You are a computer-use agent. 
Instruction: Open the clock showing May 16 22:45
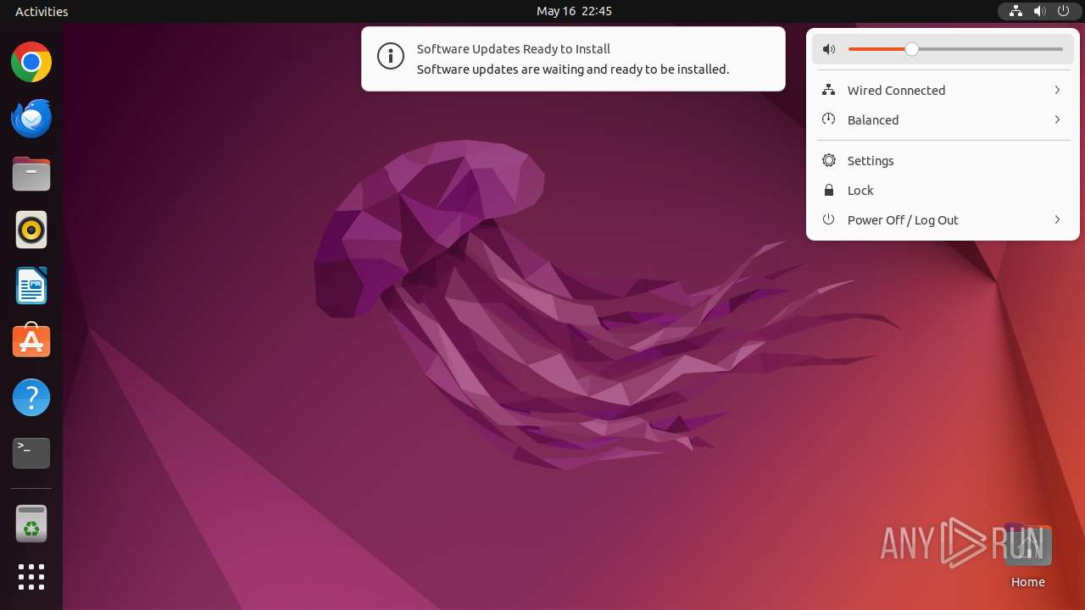pos(574,11)
